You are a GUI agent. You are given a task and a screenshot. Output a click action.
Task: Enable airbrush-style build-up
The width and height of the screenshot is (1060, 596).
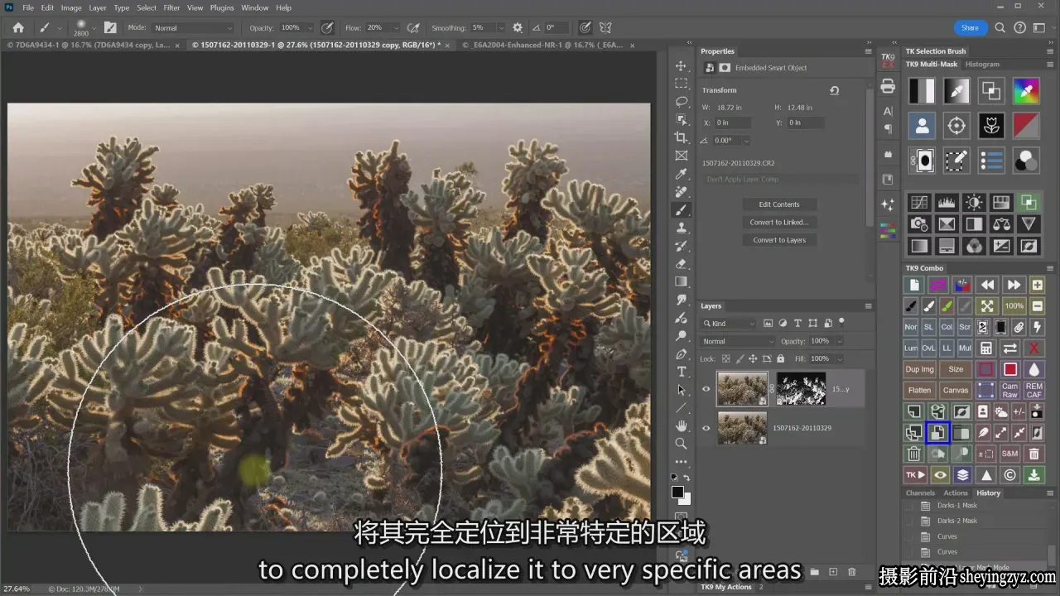(x=413, y=27)
